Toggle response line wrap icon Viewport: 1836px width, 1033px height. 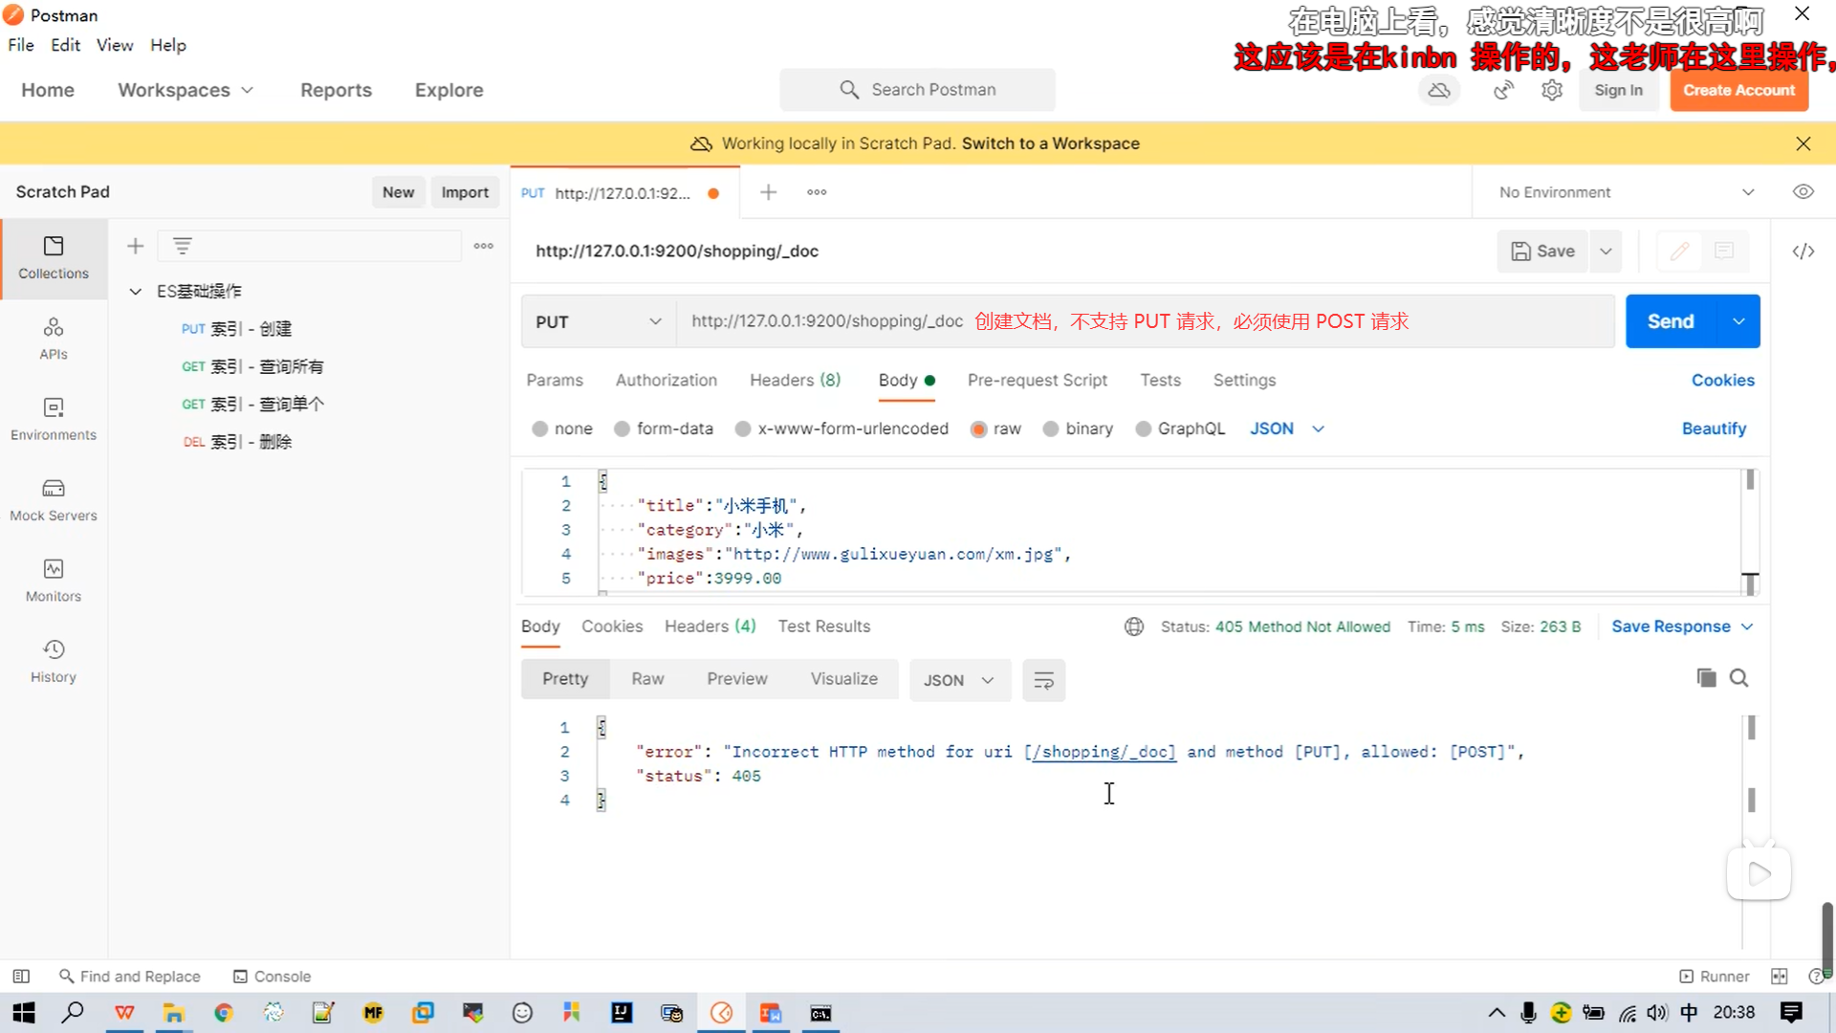pos(1043,680)
